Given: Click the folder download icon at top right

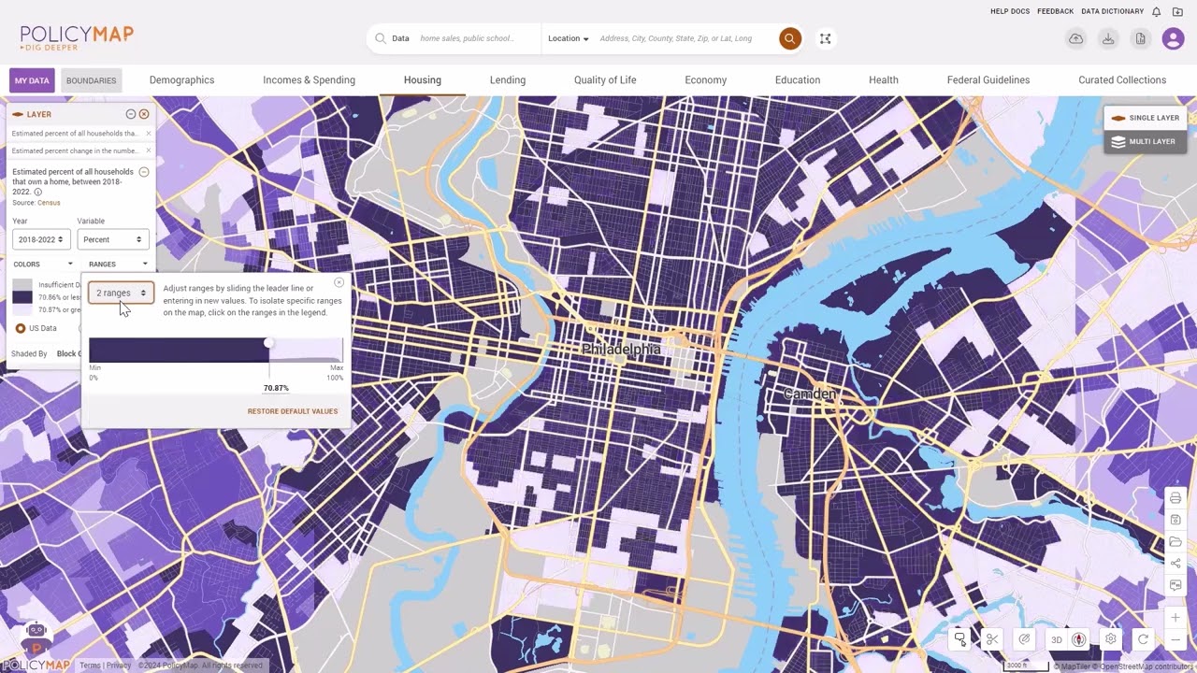Looking at the screenshot, I should [x=1177, y=11].
